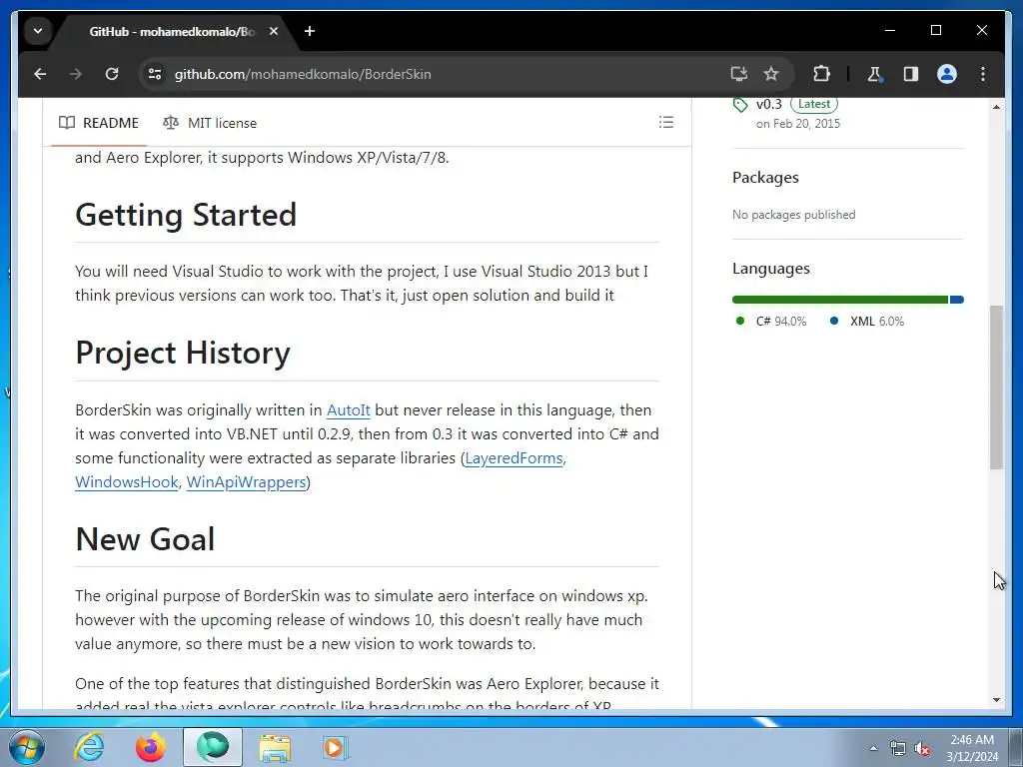Open the media player taskbar icon
Image resolution: width=1023 pixels, height=767 pixels.
coord(336,747)
